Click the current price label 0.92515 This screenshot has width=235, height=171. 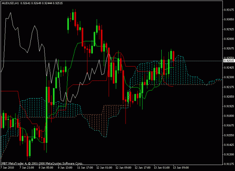tap(229, 61)
